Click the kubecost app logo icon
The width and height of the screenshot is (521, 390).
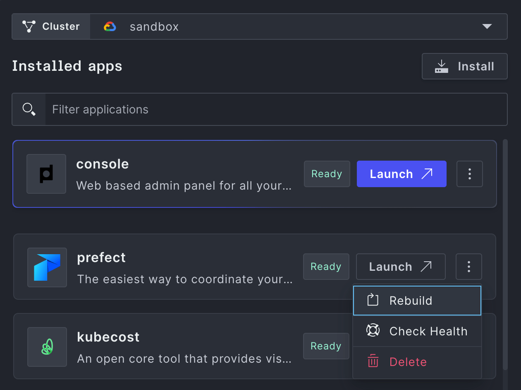point(47,347)
